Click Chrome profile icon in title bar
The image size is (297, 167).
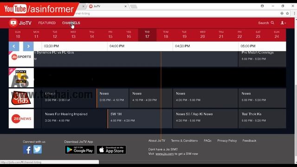[262, 6]
